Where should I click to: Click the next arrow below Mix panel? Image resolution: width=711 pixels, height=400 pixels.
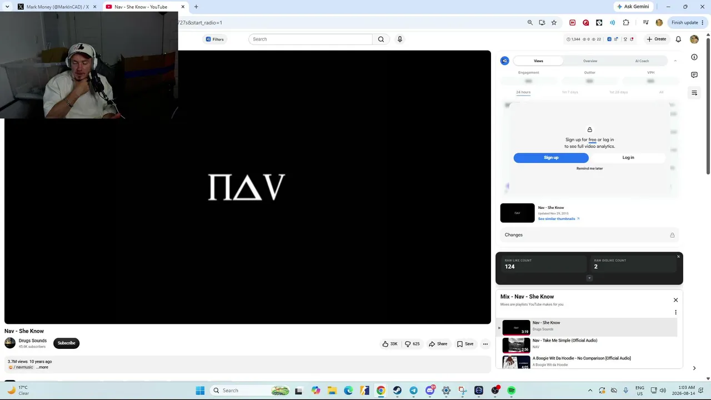click(x=694, y=368)
